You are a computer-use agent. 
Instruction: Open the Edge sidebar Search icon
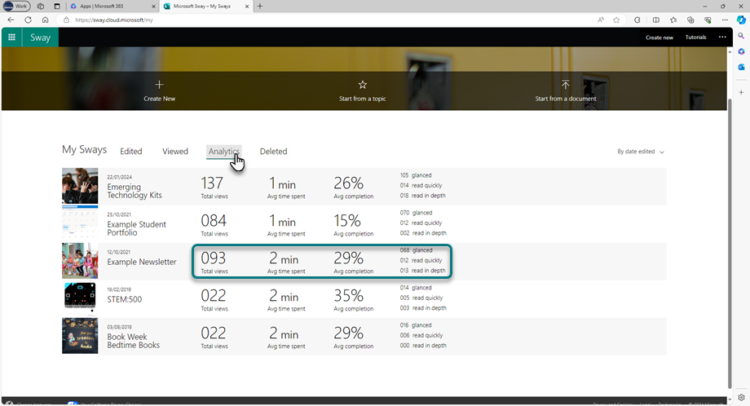pyautogui.click(x=741, y=36)
